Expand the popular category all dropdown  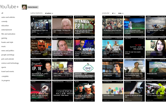click(114, 13)
